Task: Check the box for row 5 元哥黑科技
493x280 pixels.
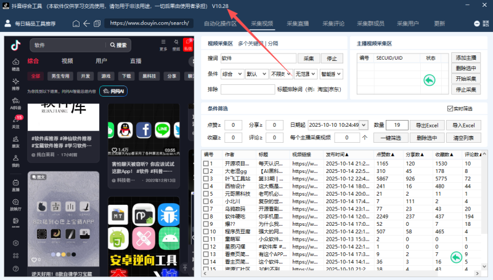Action: pyautogui.click(x=206, y=194)
